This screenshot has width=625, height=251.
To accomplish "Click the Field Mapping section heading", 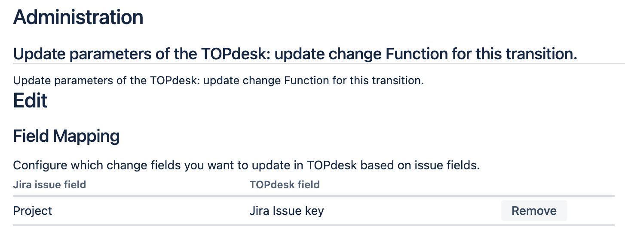I will 66,136.
